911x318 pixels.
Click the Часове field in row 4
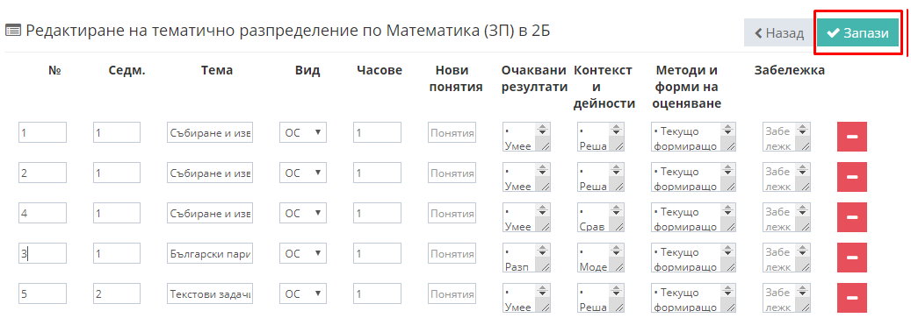tap(377, 253)
